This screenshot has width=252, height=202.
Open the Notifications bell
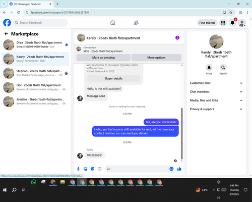pyautogui.click(x=232, y=23)
